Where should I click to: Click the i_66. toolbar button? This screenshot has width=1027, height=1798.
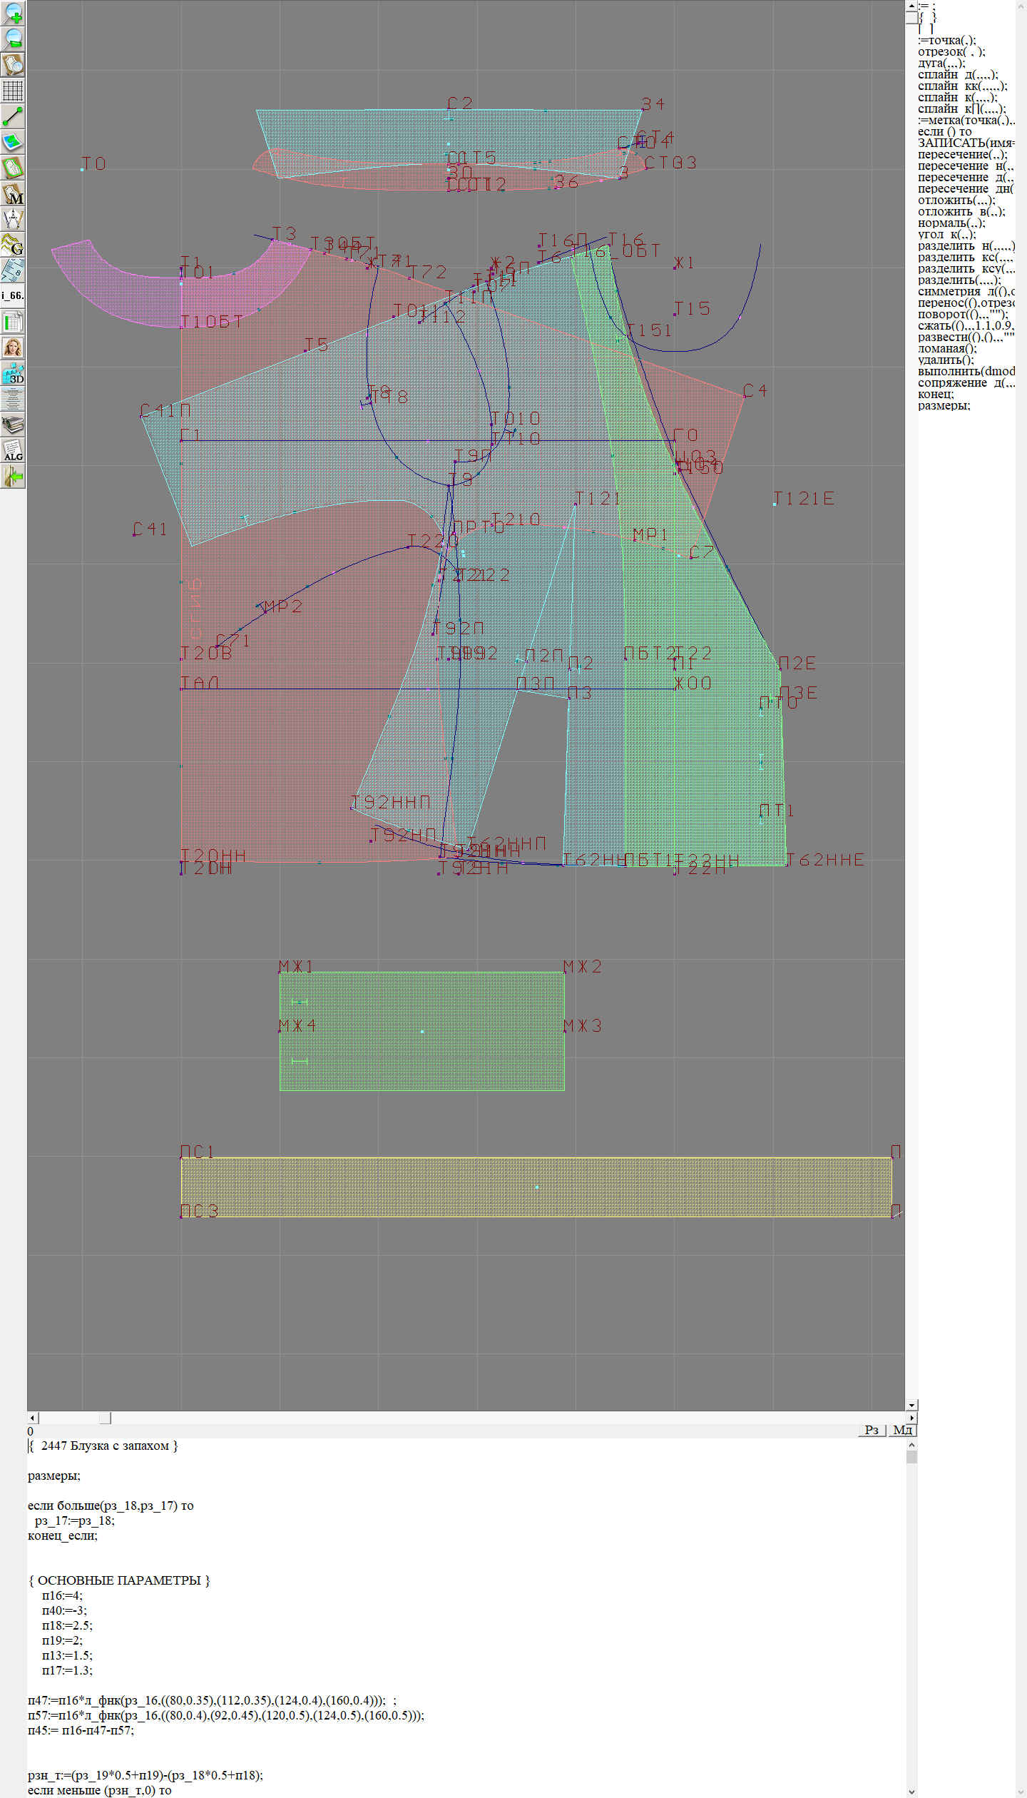tap(13, 295)
